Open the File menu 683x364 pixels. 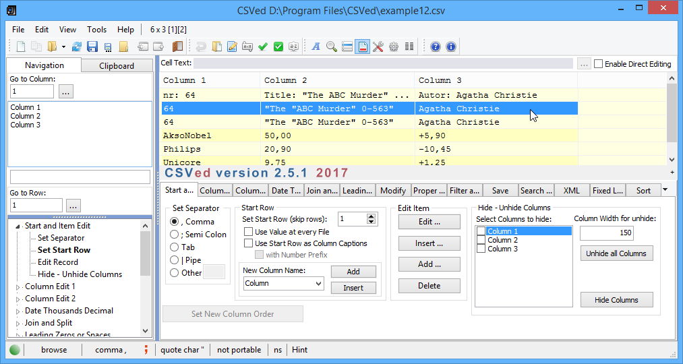coord(18,30)
